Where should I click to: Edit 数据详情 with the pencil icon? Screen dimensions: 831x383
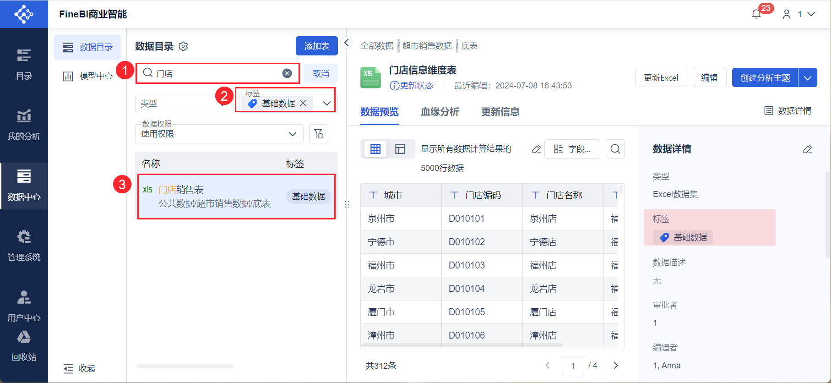(808, 149)
